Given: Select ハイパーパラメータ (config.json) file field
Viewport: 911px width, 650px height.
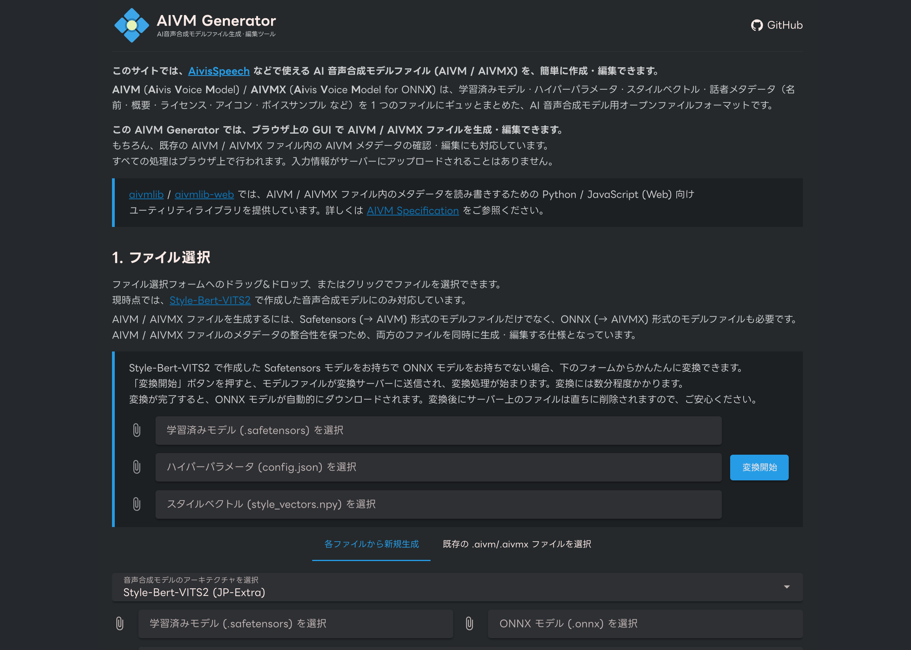Looking at the screenshot, I should [x=438, y=467].
